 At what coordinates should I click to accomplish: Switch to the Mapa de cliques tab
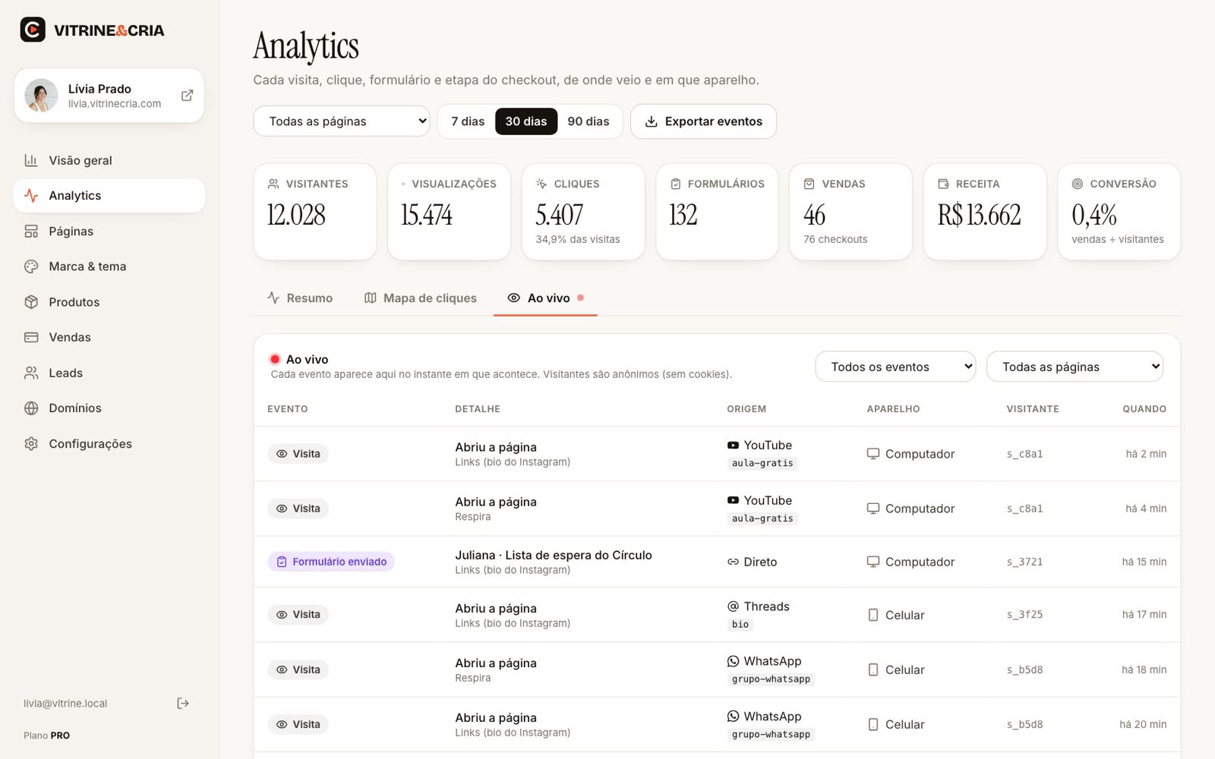pyautogui.click(x=421, y=298)
